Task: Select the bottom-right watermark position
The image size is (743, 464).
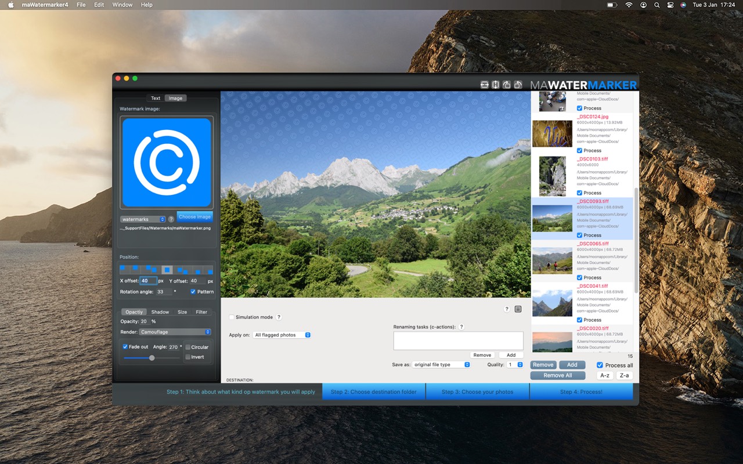Action: 208,269
